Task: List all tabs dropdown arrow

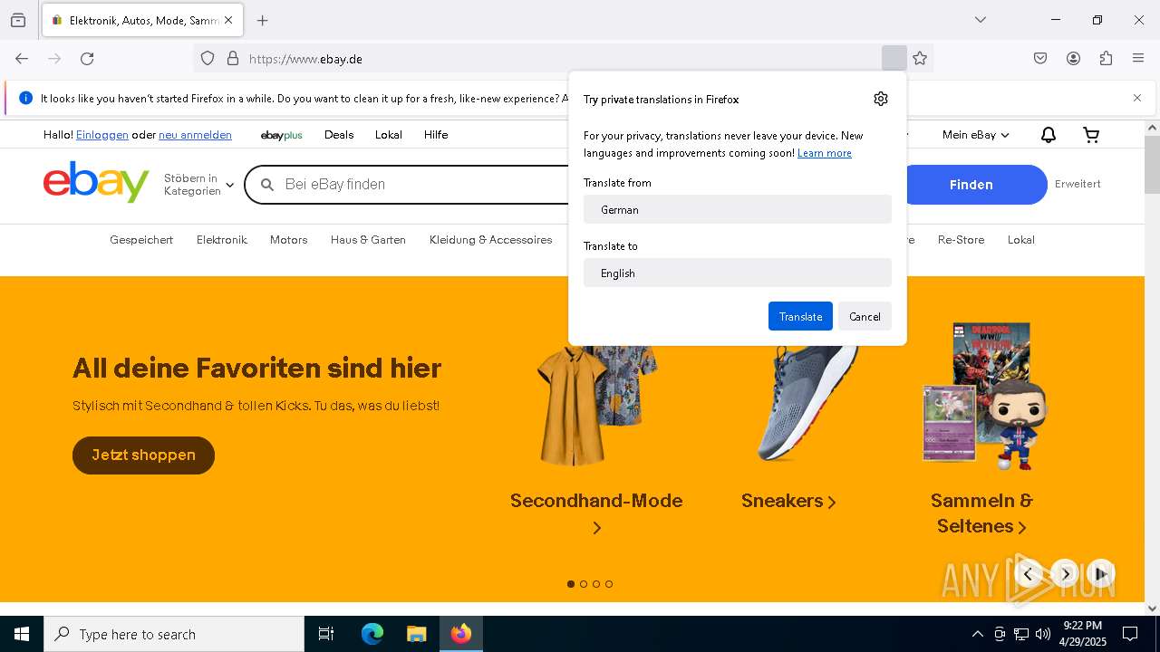Action: point(981,20)
